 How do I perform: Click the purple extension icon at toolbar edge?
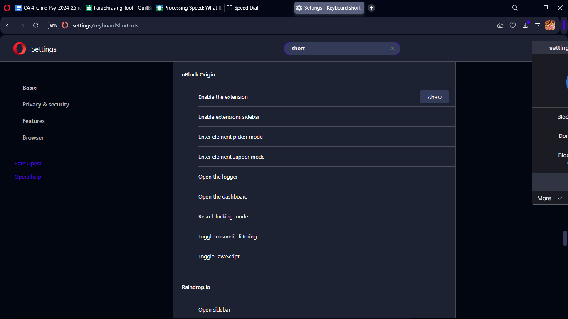tap(564, 25)
